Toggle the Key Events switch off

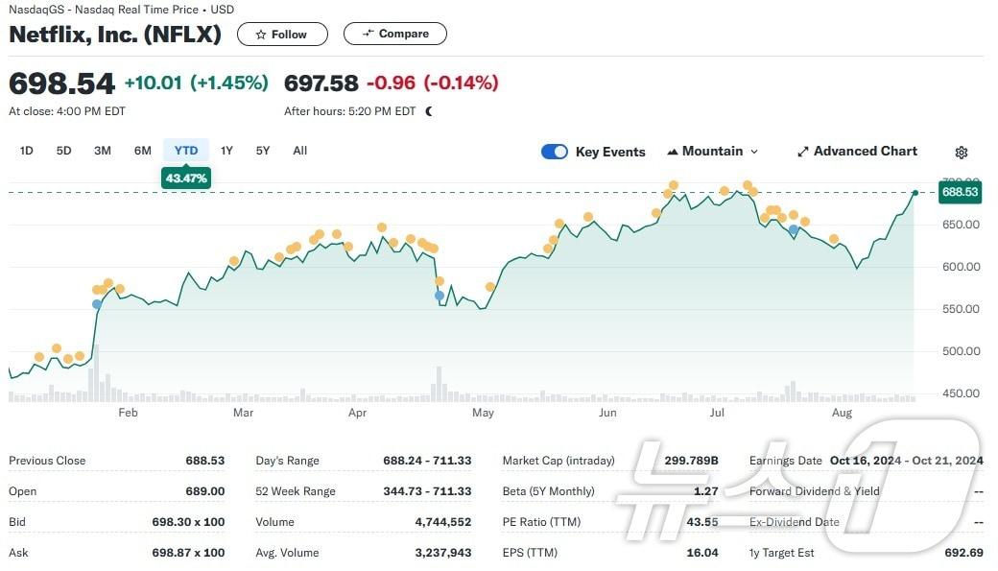pos(555,152)
